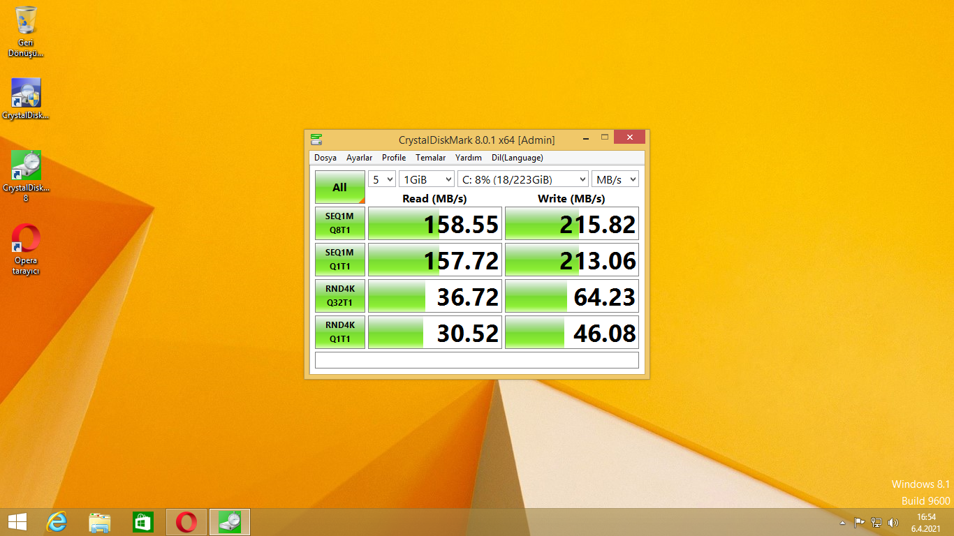
Task: Select the CrystalDisk 8 desktop shortcut
Action: coord(26,177)
